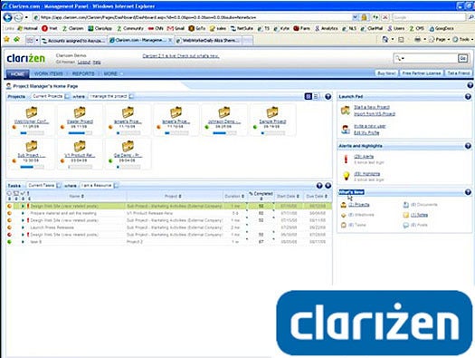475x358 pixels.
Task: Click the Easter Project progress bar
Action: pyautogui.click(x=80, y=133)
